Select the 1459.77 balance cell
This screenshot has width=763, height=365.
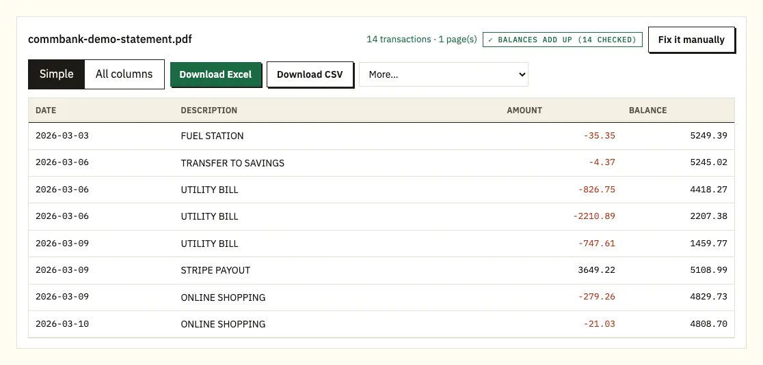708,243
